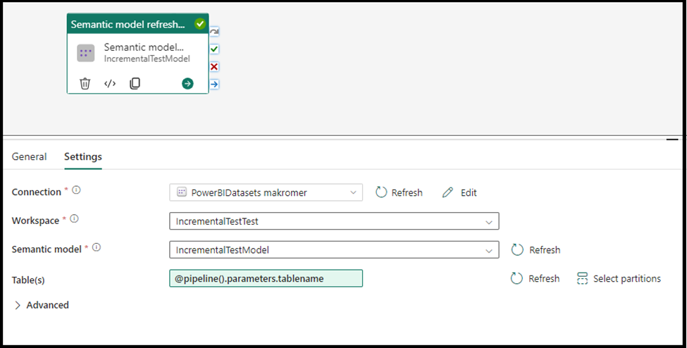
Task: Click the semantic model activity icon
Action: (86, 53)
